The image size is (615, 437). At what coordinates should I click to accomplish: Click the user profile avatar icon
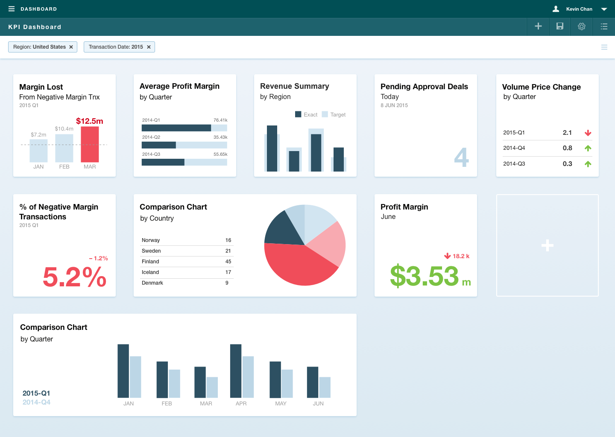point(556,9)
